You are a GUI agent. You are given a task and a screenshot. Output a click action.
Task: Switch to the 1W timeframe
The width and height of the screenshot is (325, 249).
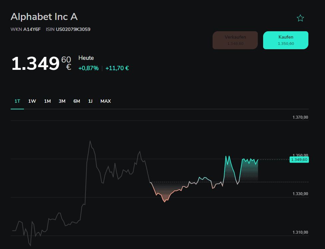point(32,101)
